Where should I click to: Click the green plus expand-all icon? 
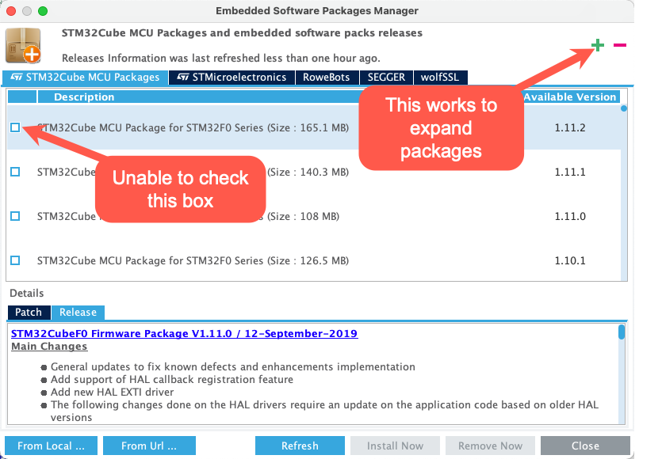[598, 45]
